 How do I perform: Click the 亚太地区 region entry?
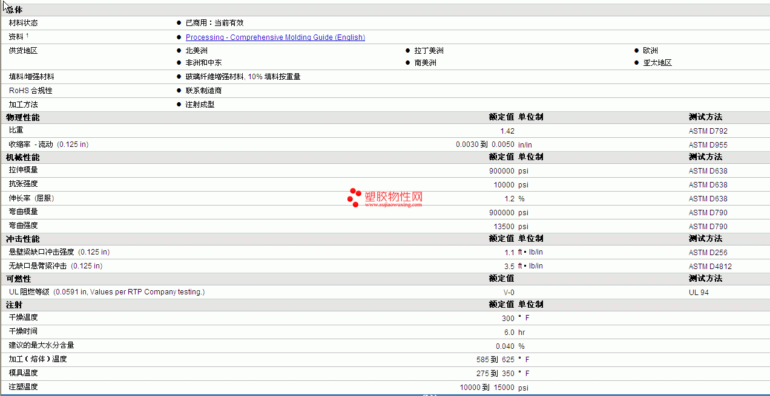click(x=658, y=63)
